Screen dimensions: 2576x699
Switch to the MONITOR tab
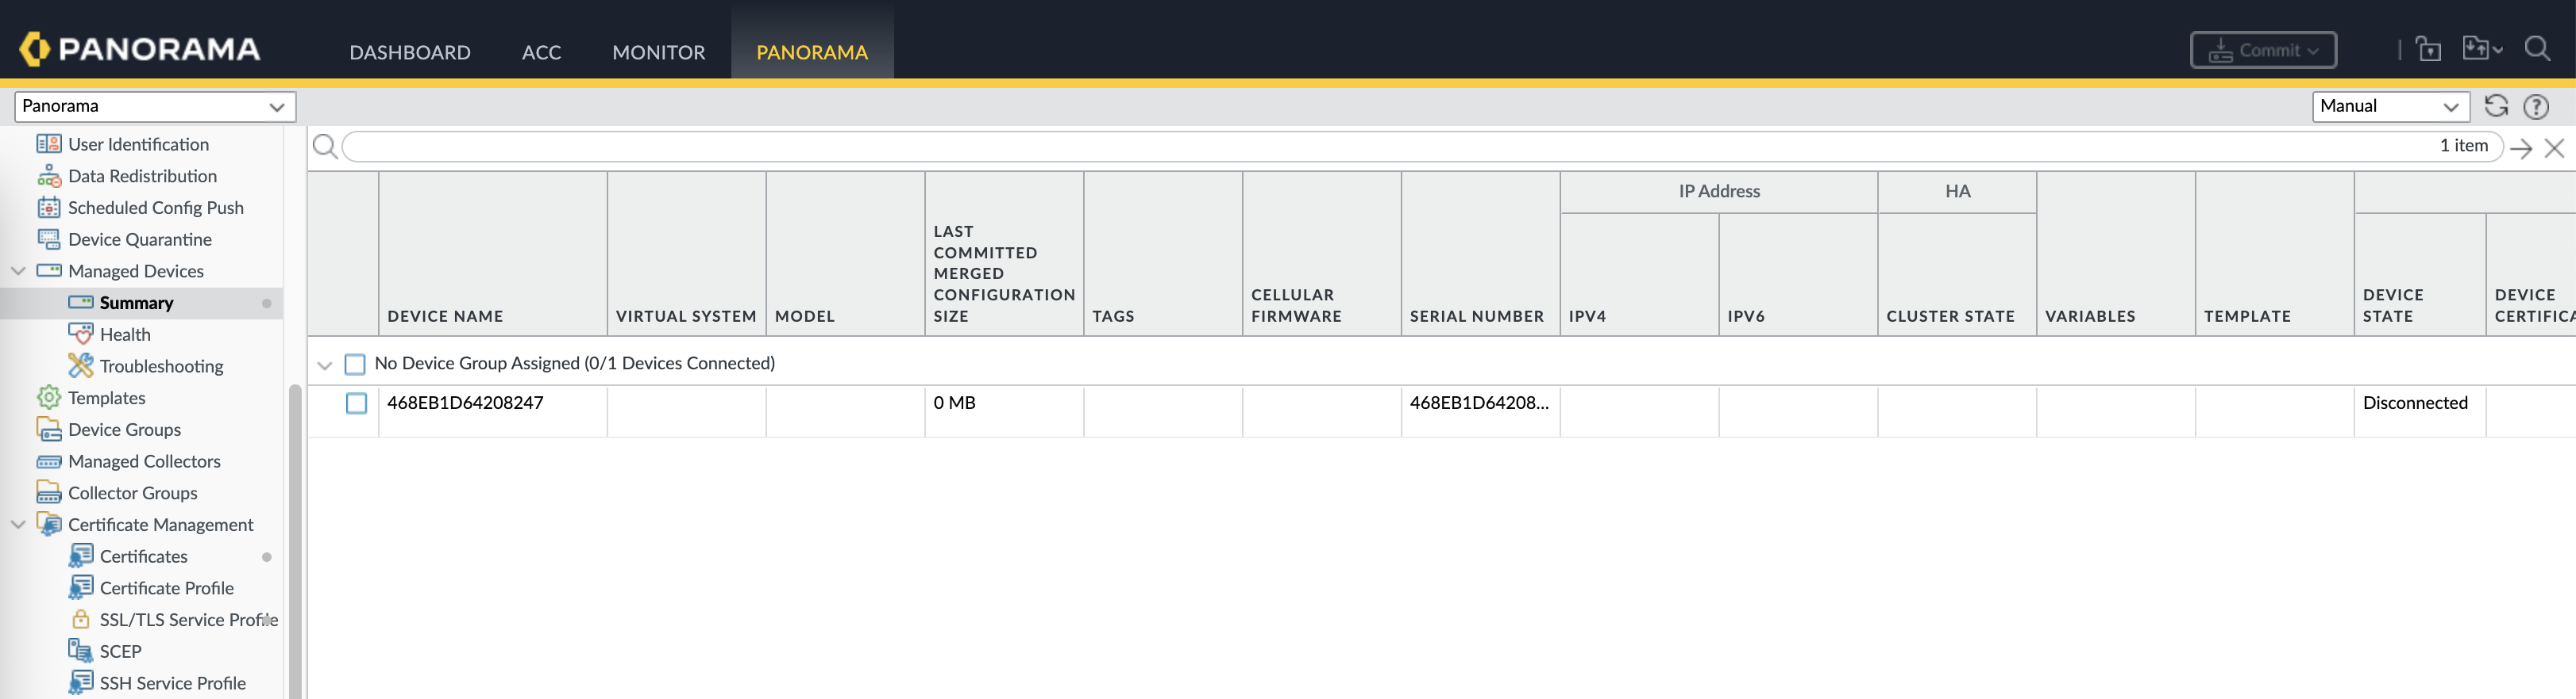(658, 52)
